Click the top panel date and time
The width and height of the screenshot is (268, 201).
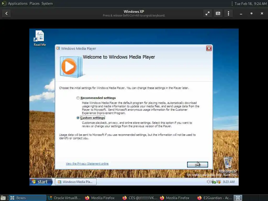tap(250, 4)
